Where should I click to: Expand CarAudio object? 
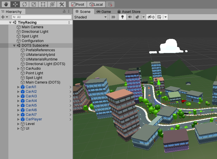tap(18, 69)
